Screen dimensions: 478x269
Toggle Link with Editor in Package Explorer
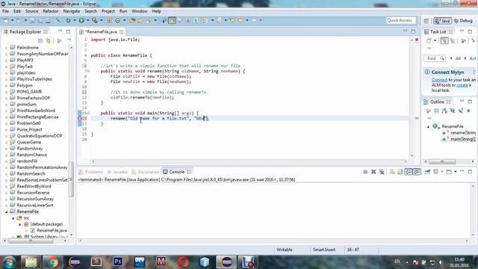tap(49, 40)
